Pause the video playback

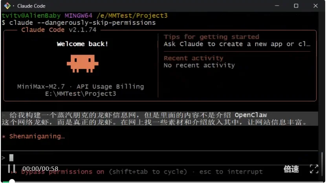(11, 169)
